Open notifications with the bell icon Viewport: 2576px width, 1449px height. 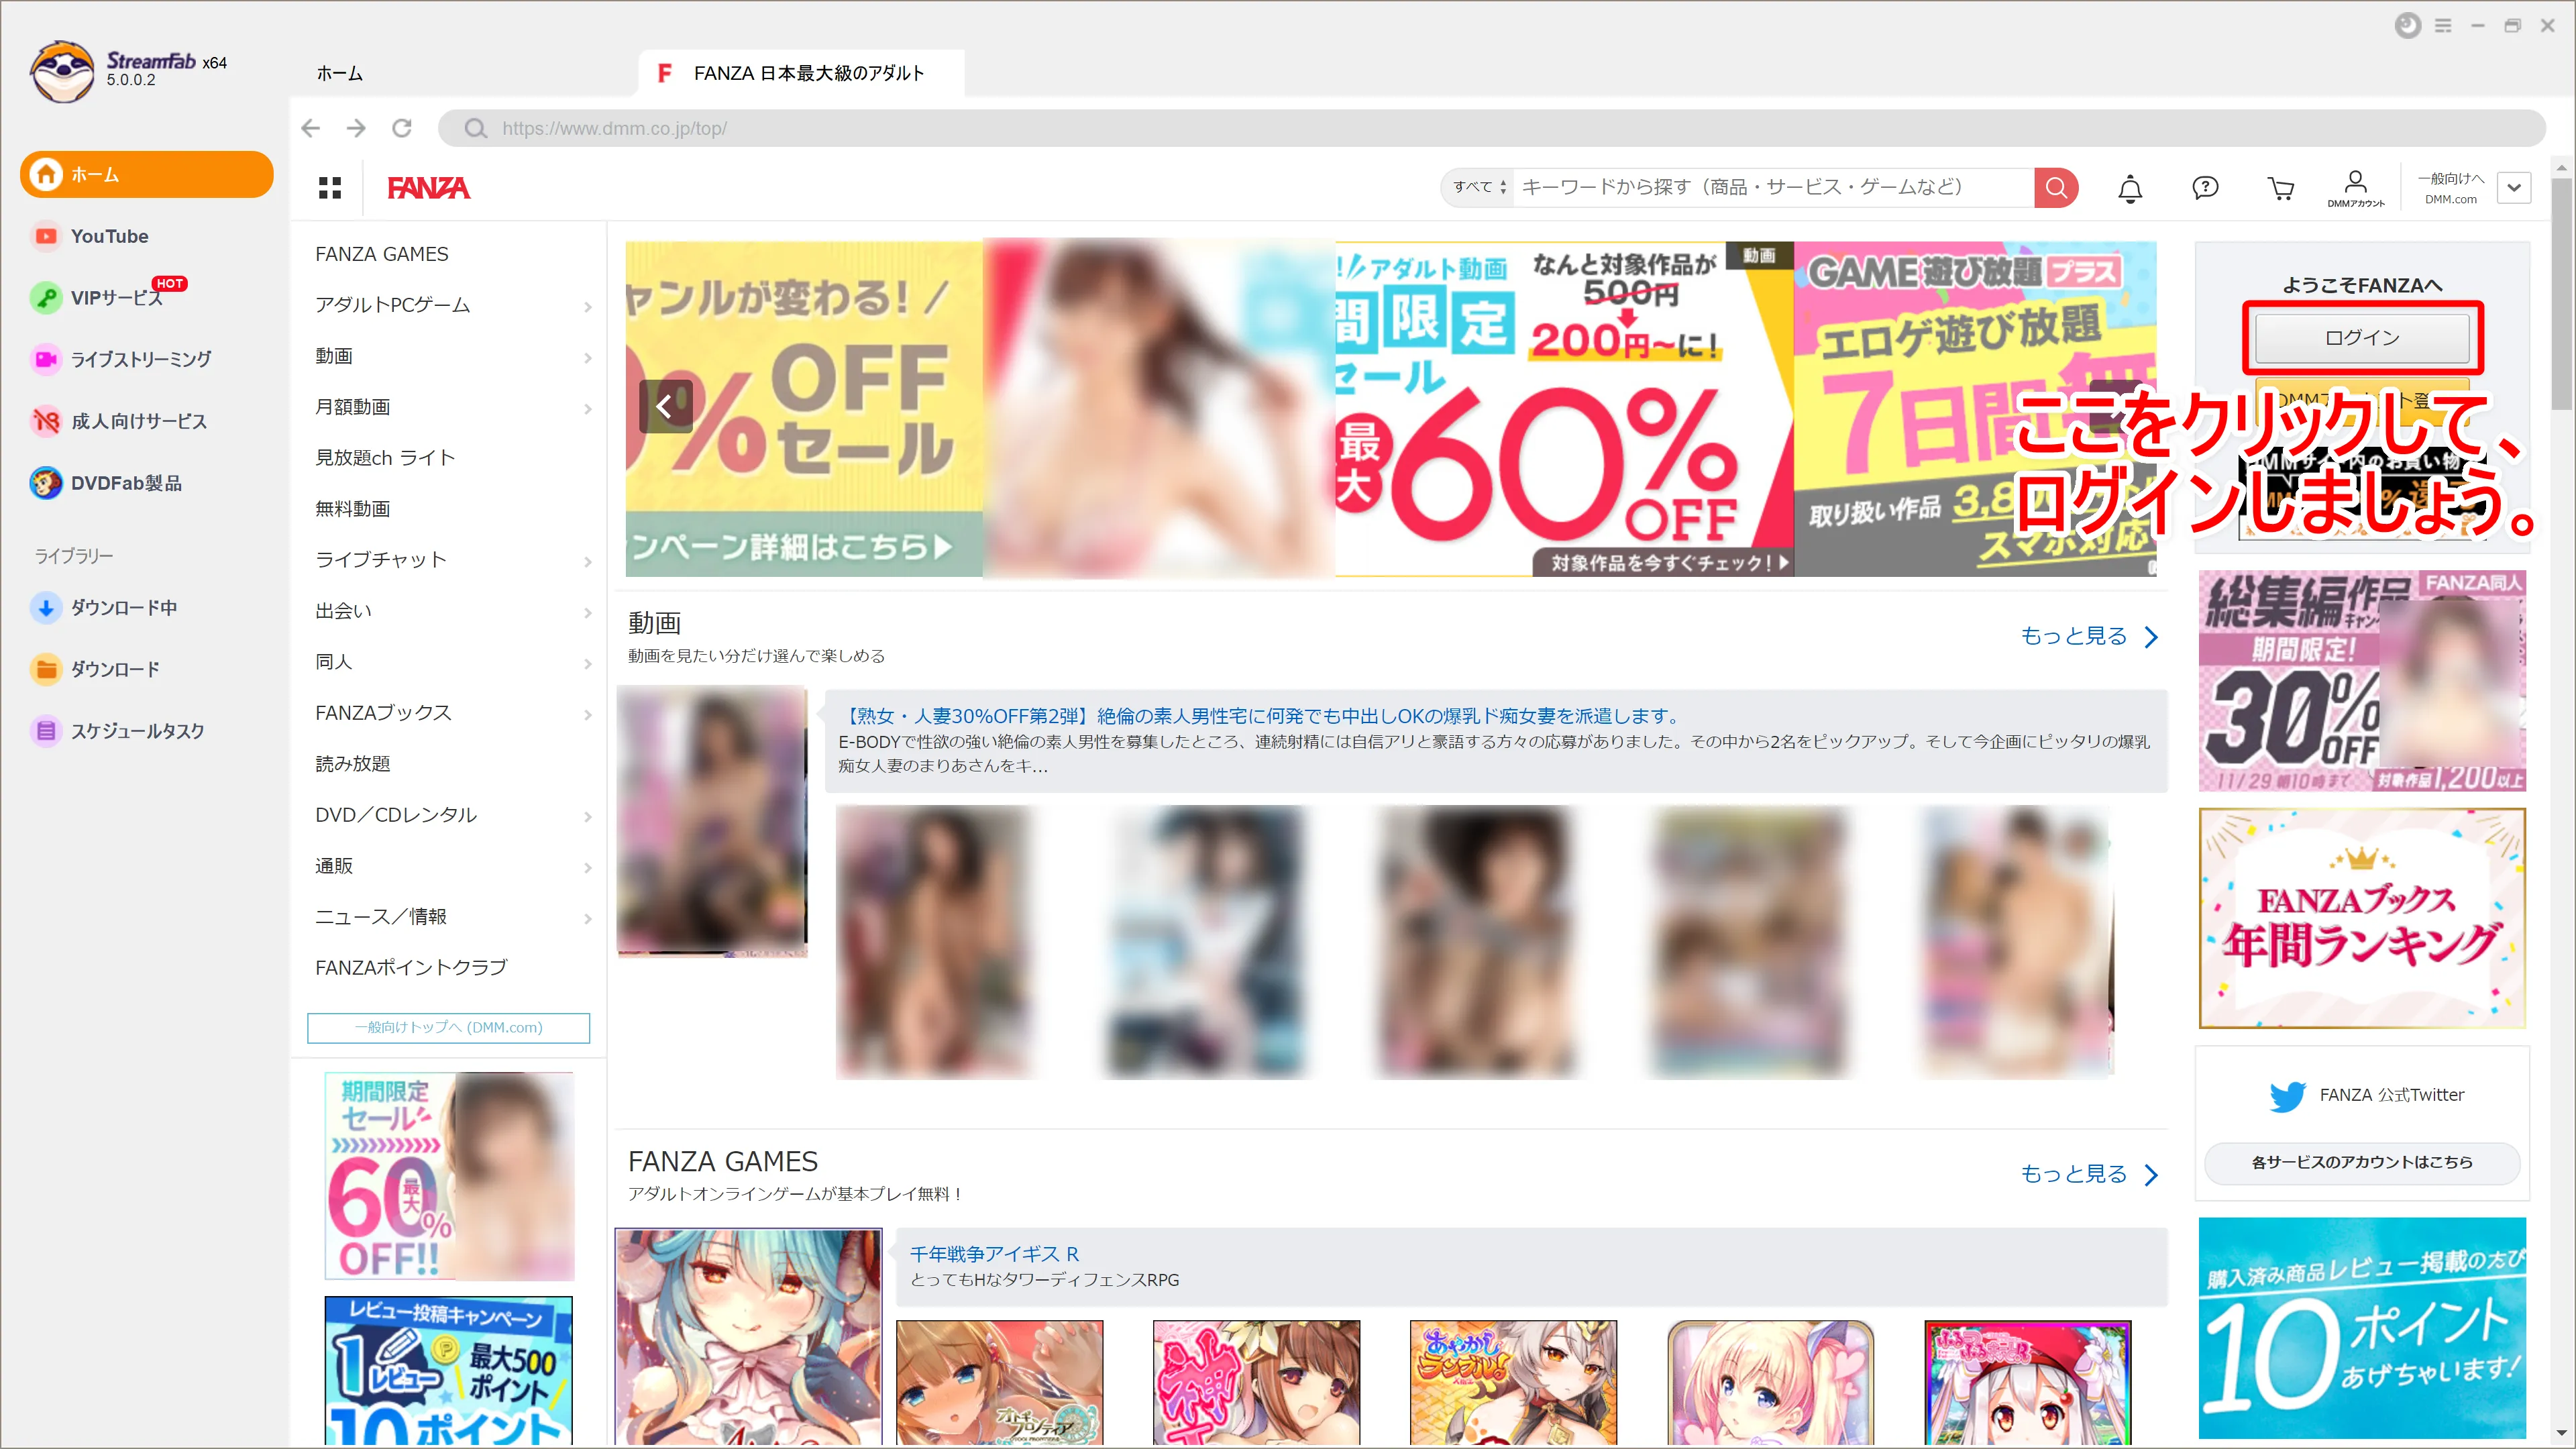click(2130, 188)
